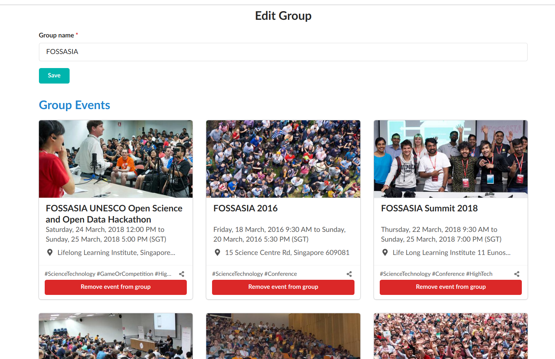Select #Conference tag on FOSSASIA 2016 card
This screenshot has height=359, width=555.
281,274
